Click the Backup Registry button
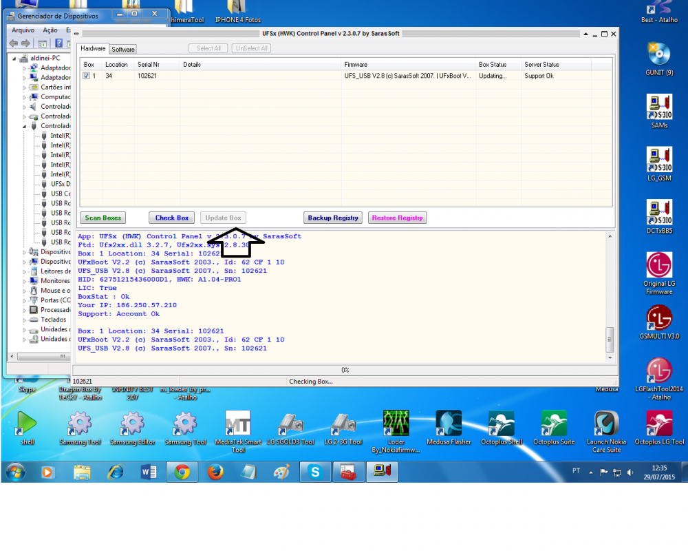The image size is (688, 551). pos(333,218)
